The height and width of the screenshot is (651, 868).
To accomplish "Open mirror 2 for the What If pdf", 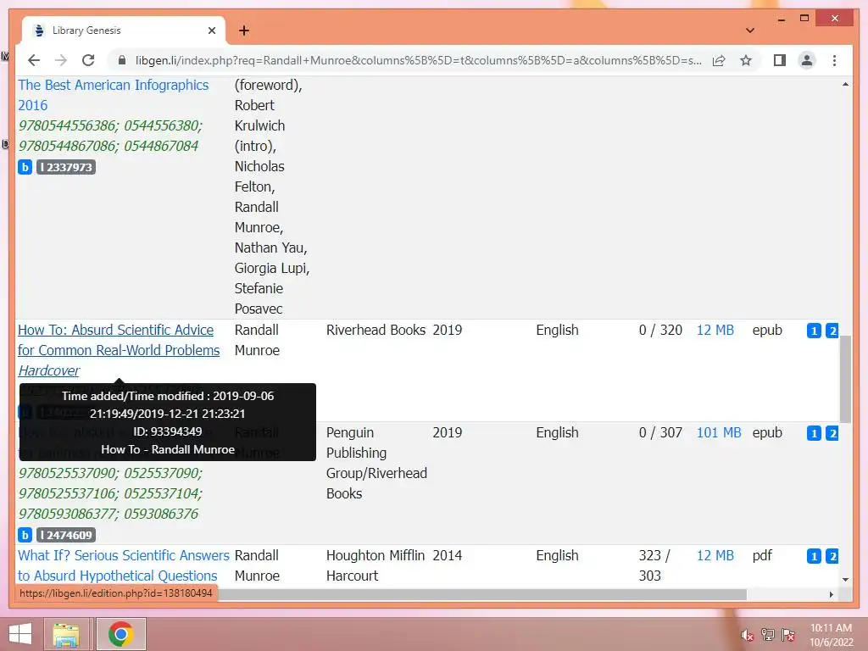I will pyautogui.click(x=832, y=556).
